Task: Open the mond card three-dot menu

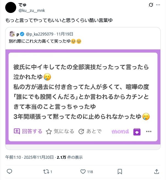Action: (149, 131)
